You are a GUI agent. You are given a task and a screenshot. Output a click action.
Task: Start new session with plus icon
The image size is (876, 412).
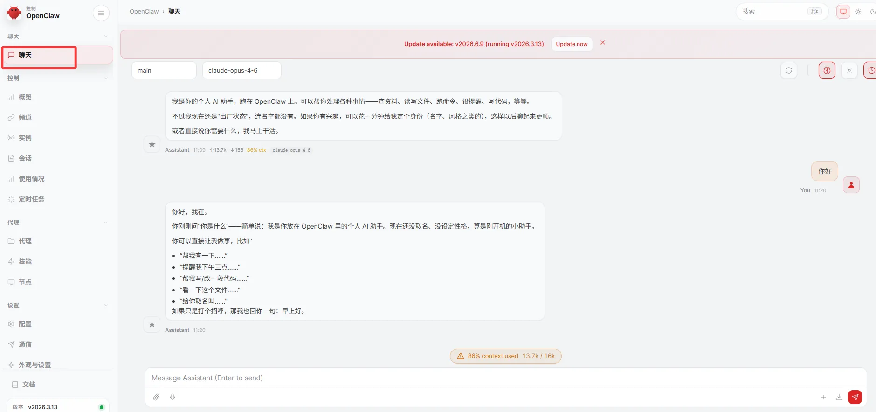click(823, 397)
